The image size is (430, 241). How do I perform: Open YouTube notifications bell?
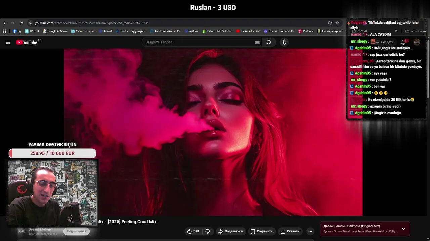pyautogui.click(x=404, y=42)
